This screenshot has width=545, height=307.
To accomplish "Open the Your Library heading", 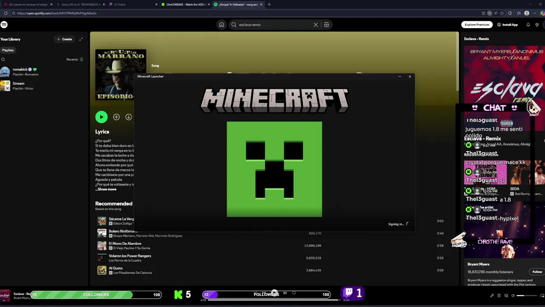I will [x=10, y=39].
